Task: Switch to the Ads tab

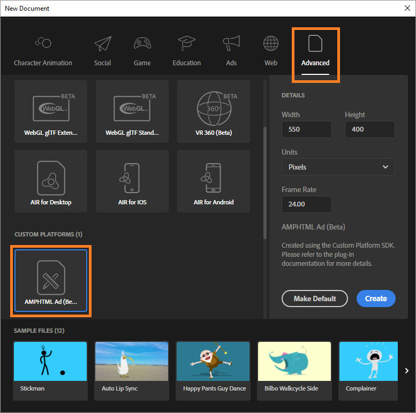Action: [x=231, y=52]
